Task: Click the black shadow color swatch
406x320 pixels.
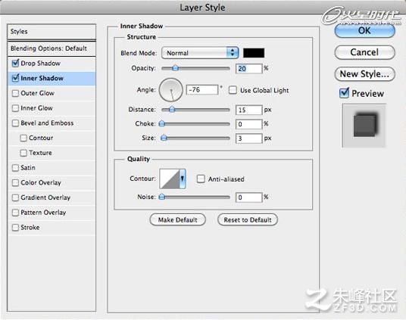Action: 254,53
